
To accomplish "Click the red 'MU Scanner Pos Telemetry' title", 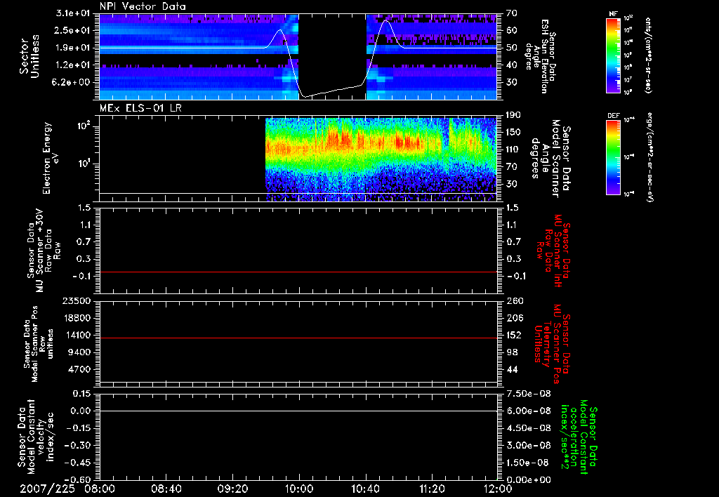I will coord(552,344).
